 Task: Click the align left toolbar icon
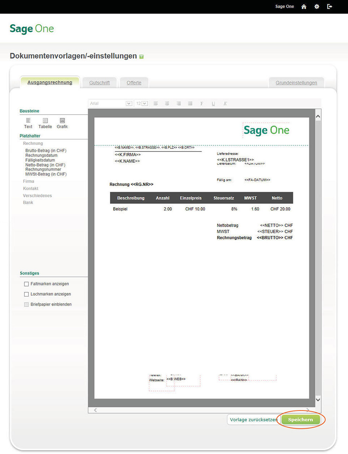pyautogui.click(x=156, y=103)
